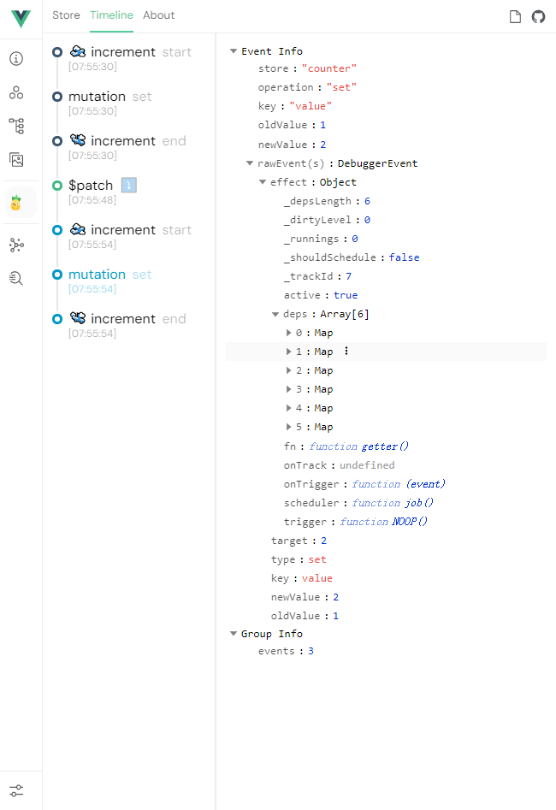
Task: Open the Components panel
Action: (16, 92)
